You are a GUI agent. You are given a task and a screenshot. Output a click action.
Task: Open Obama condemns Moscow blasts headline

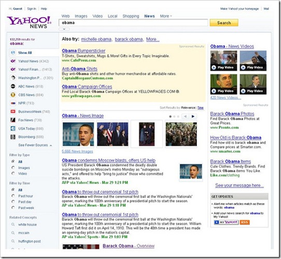108,160
